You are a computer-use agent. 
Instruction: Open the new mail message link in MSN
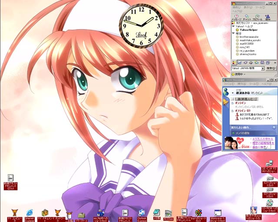pos(246,99)
